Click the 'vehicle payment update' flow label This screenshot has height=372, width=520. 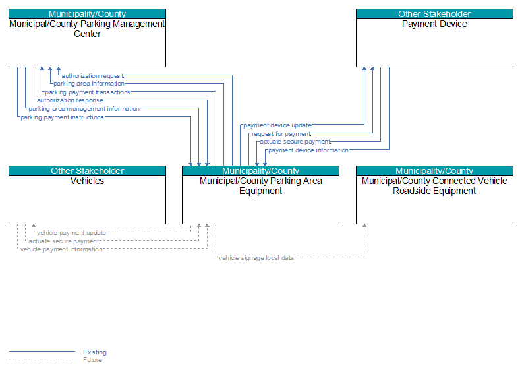point(71,233)
